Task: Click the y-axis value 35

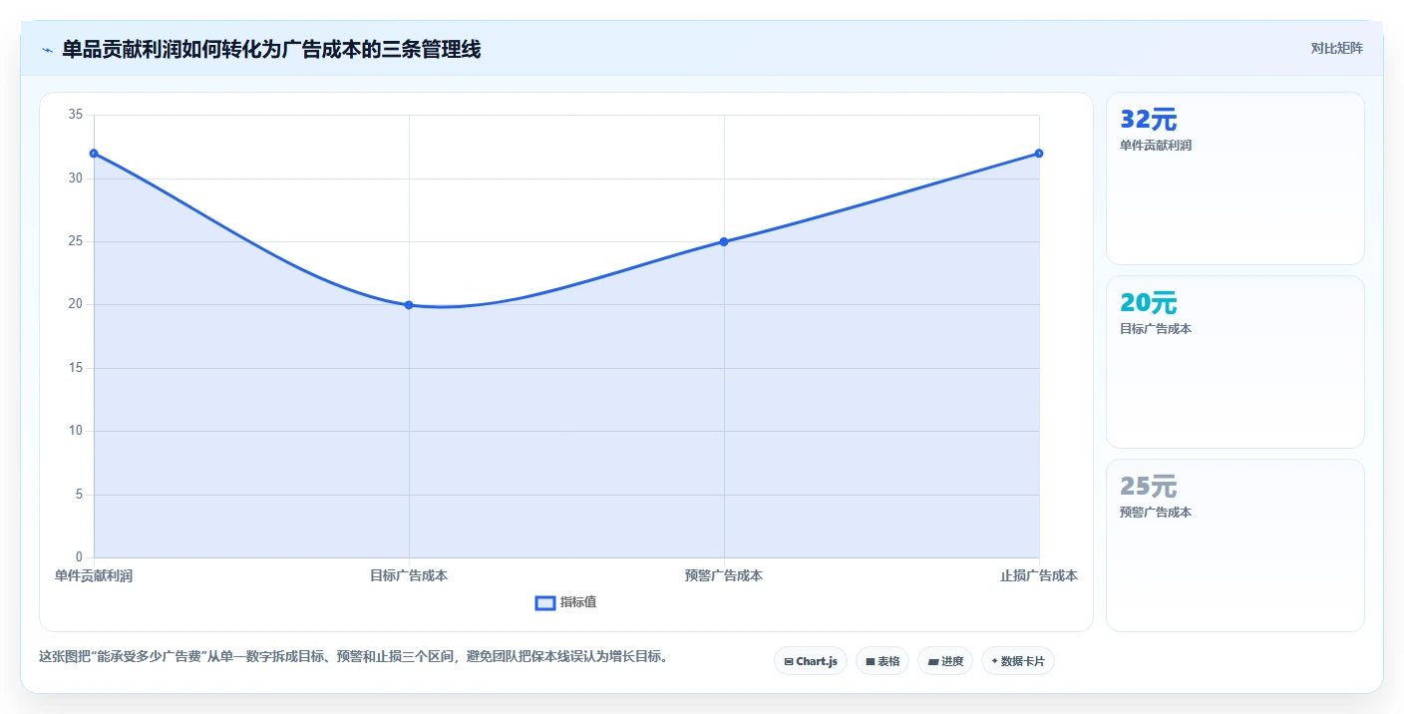Action: (x=76, y=115)
